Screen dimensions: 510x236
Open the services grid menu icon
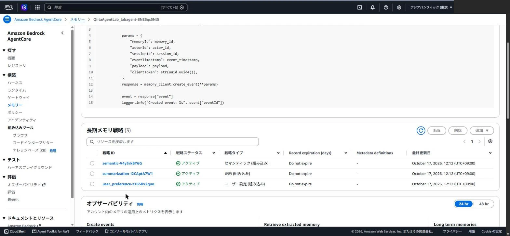pyautogui.click(x=37, y=7)
